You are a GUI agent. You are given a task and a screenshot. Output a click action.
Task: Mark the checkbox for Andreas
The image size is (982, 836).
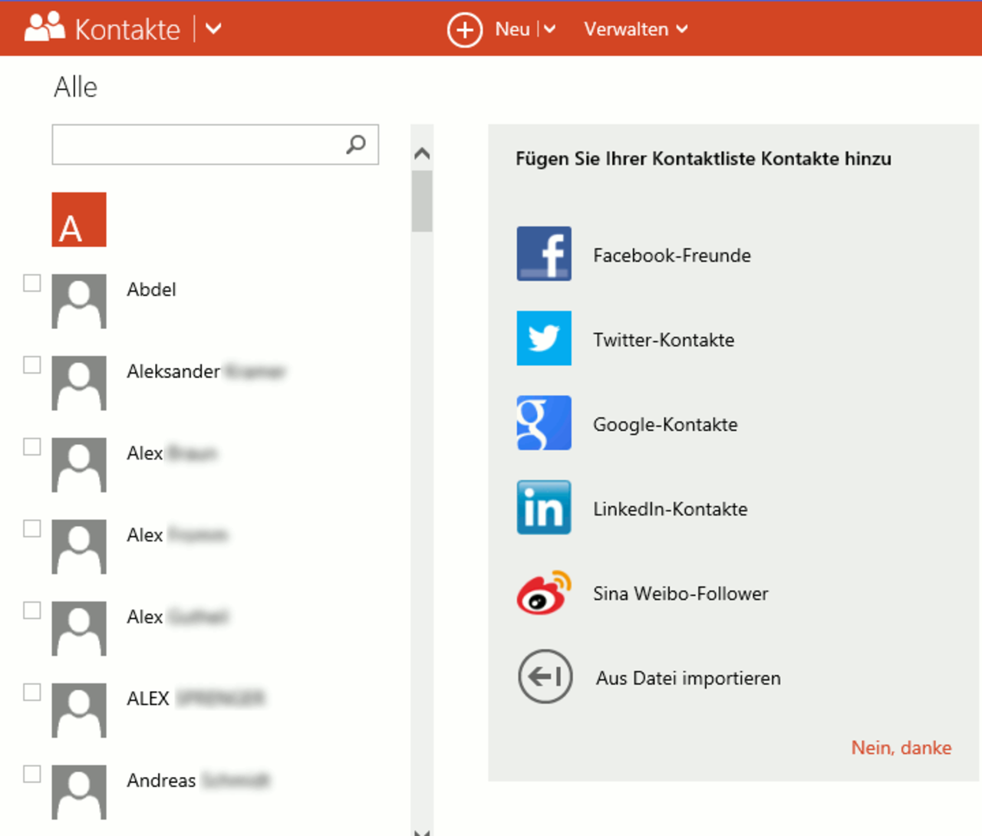point(32,774)
